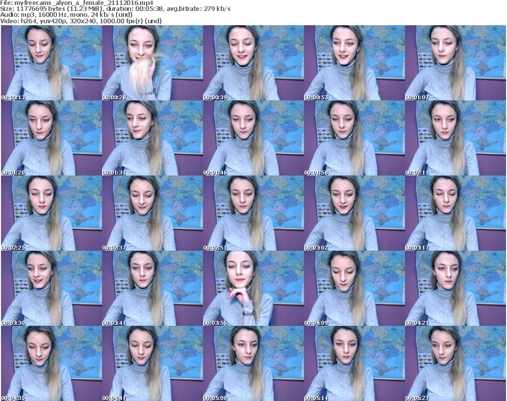
Task: Click the Audio mp3 info line
Action: click(66, 15)
